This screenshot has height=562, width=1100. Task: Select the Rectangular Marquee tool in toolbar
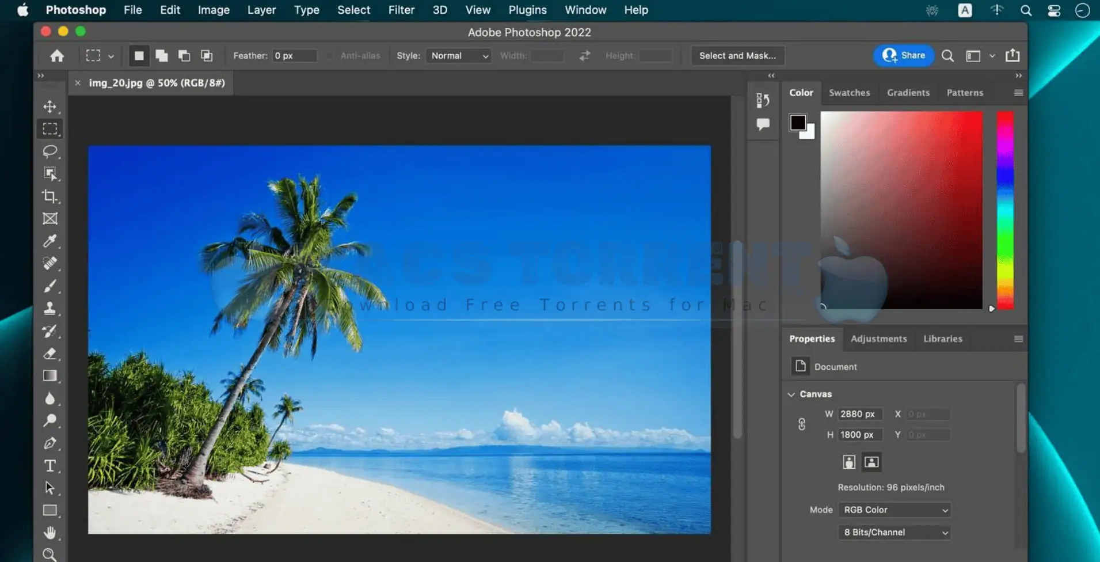[x=50, y=129]
